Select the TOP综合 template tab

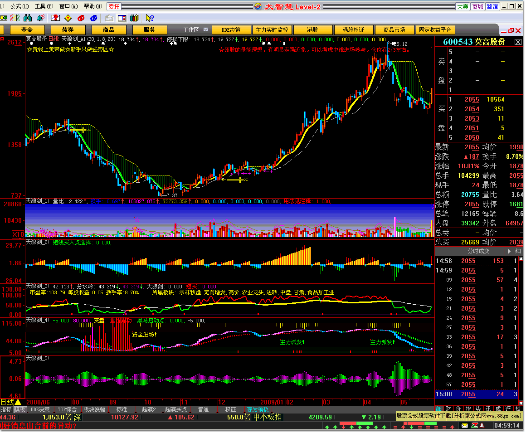[67, 409]
